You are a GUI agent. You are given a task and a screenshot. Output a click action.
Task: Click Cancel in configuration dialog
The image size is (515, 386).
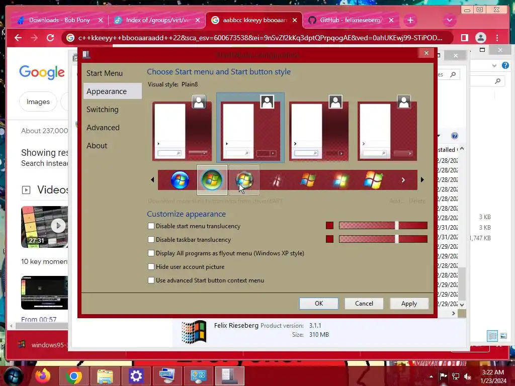[364, 303]
